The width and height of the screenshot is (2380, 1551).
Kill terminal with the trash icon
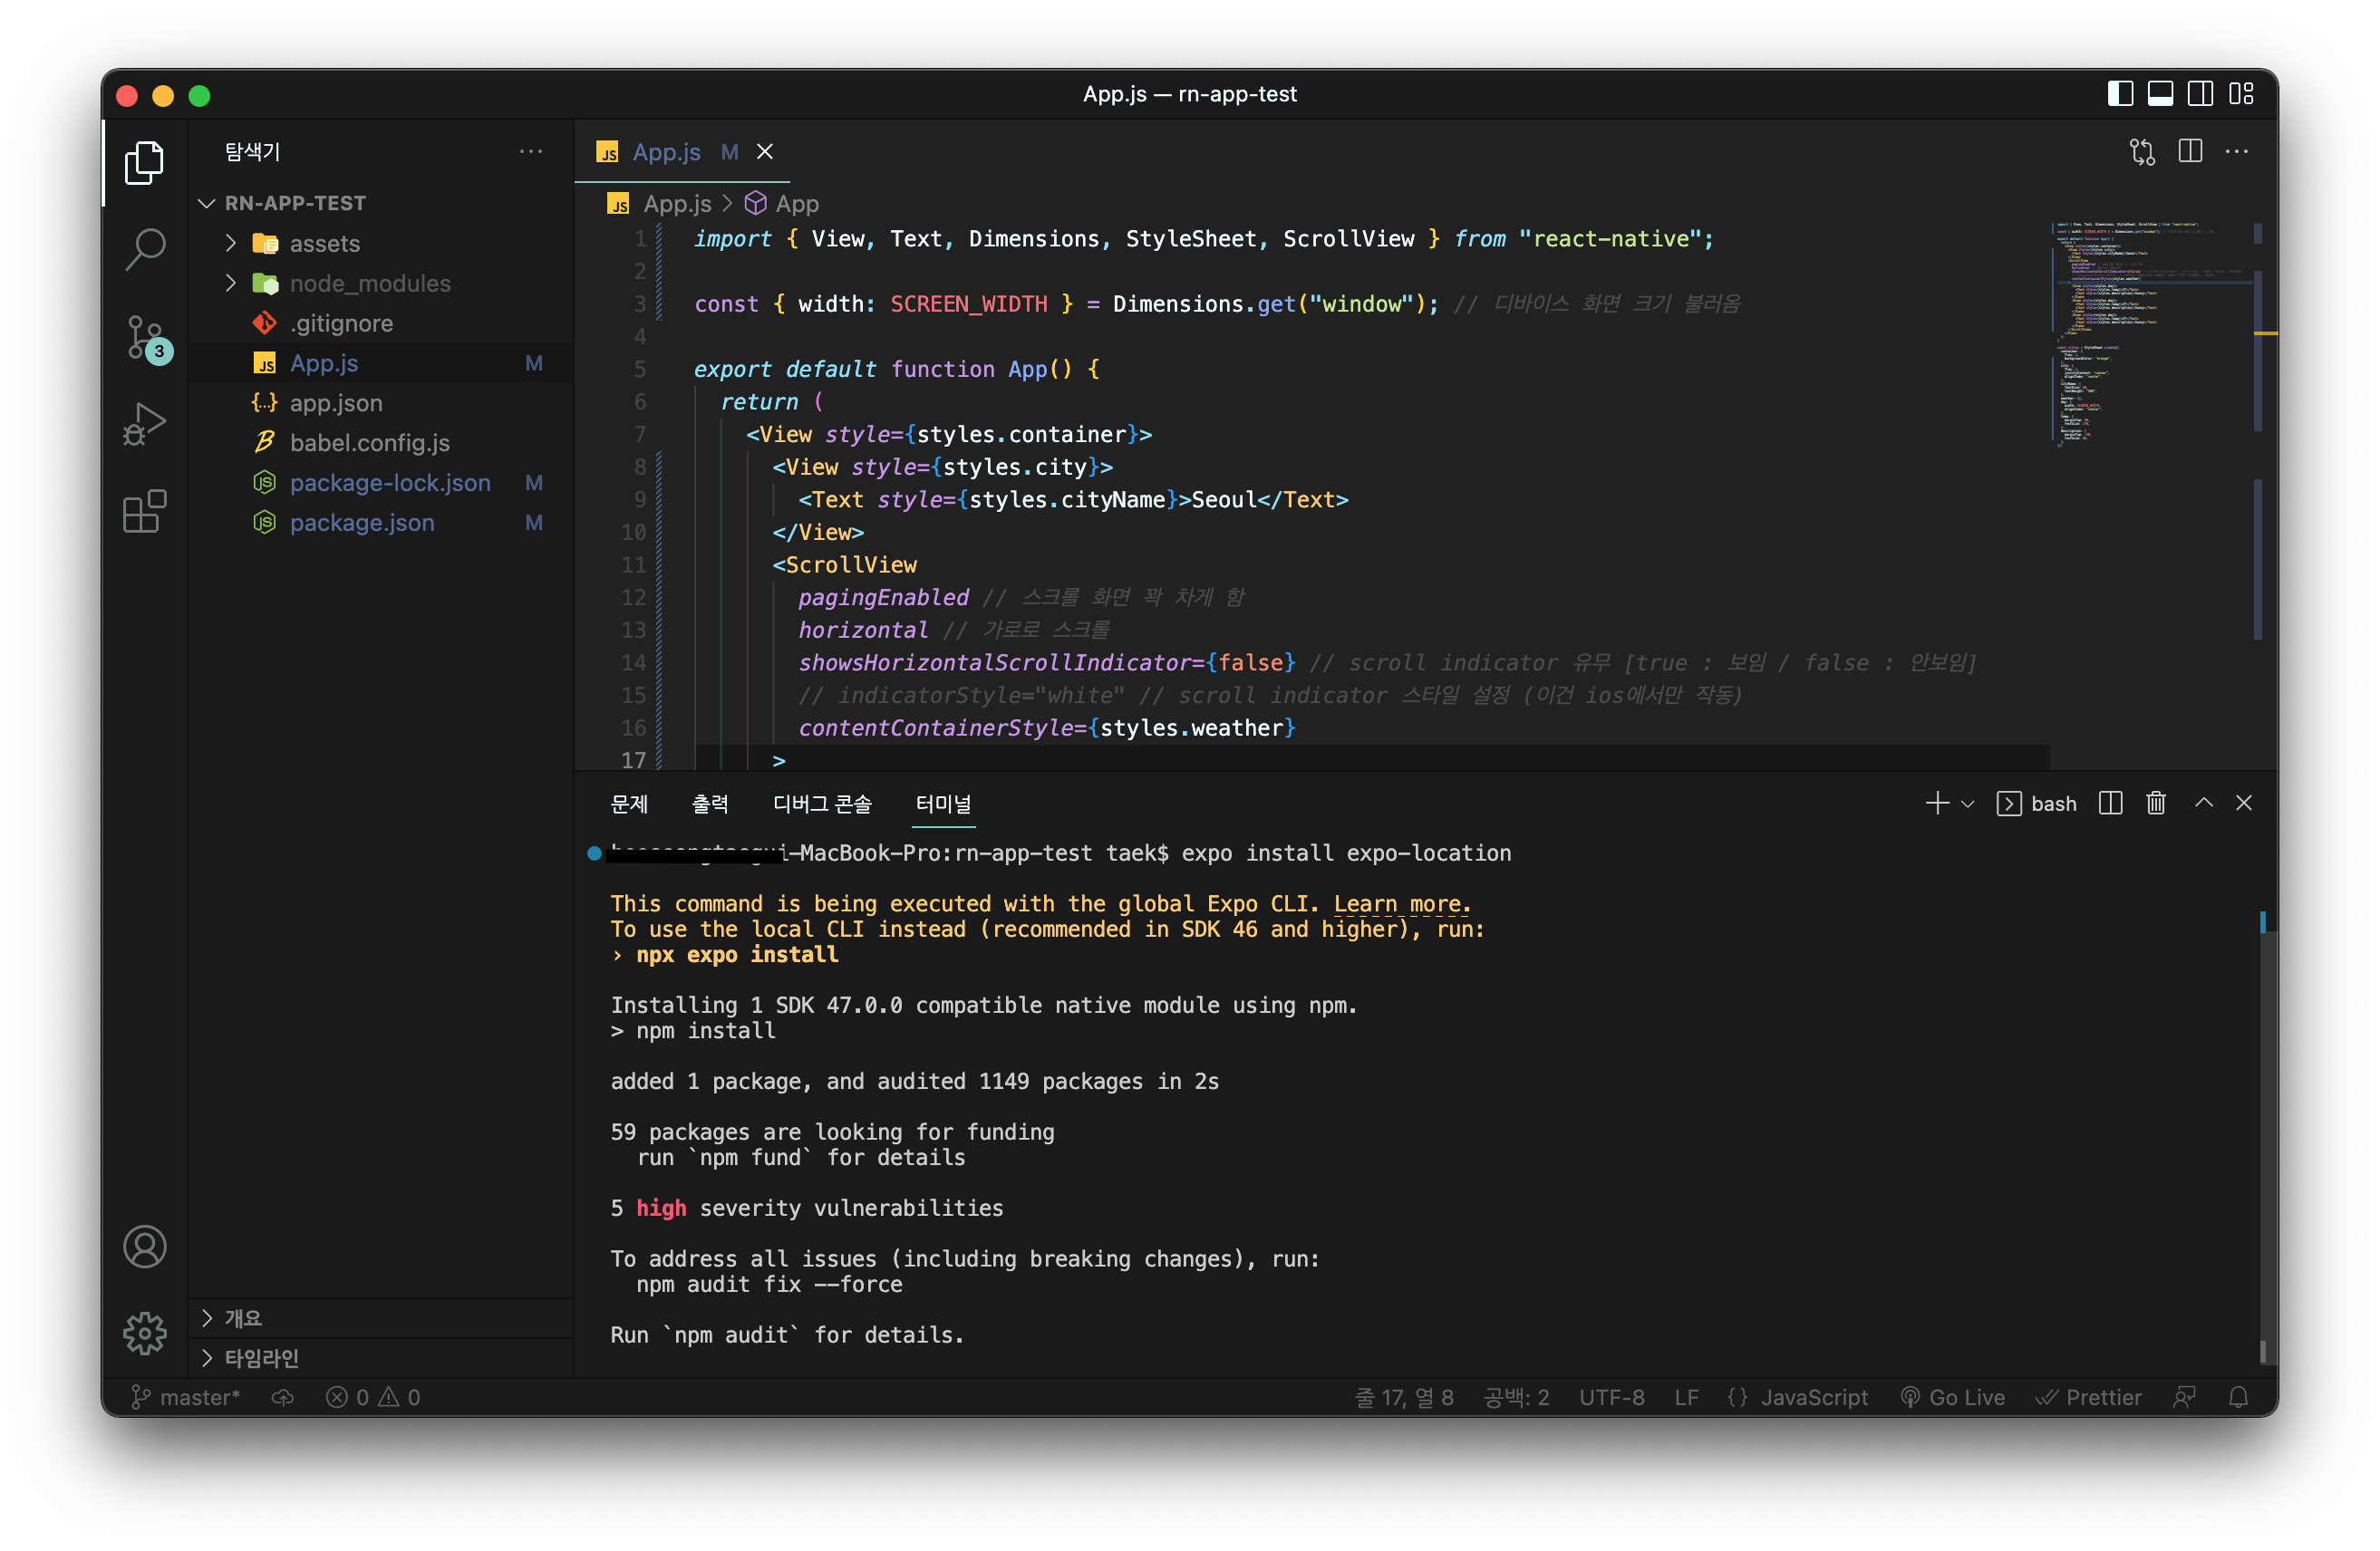click(x=2155, y=804)
